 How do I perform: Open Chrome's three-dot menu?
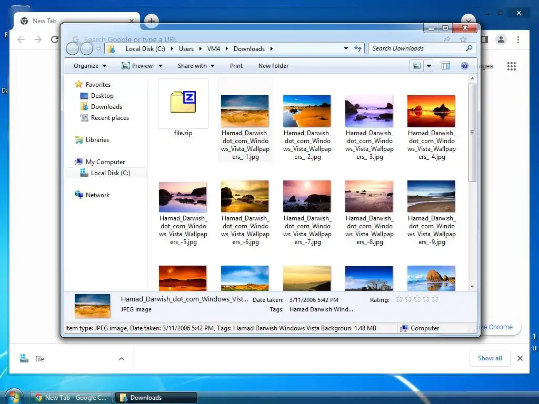pyautogui.click(x=518, y=39)
